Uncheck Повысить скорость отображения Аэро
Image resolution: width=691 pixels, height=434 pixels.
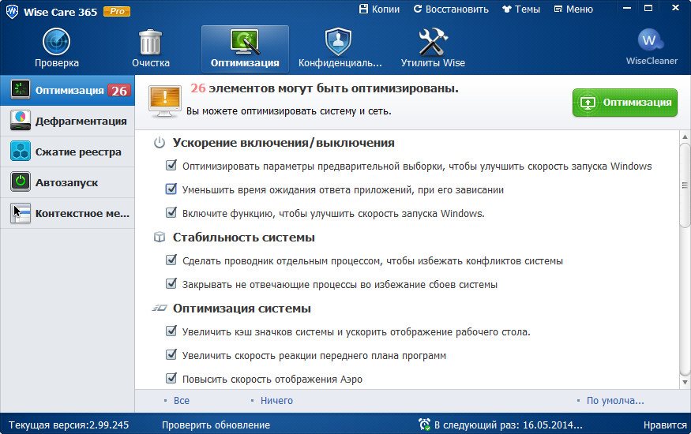(171, 379)
